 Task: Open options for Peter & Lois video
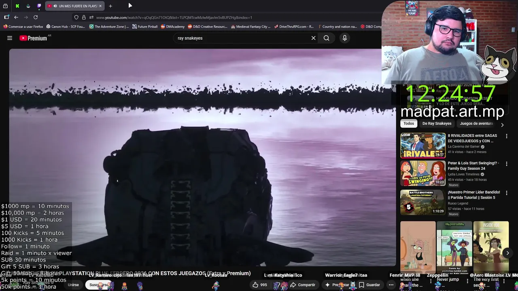coord(506,164)
